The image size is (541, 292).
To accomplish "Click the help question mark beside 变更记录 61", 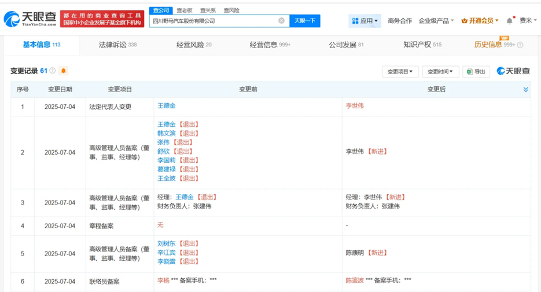I will point(53,71).
